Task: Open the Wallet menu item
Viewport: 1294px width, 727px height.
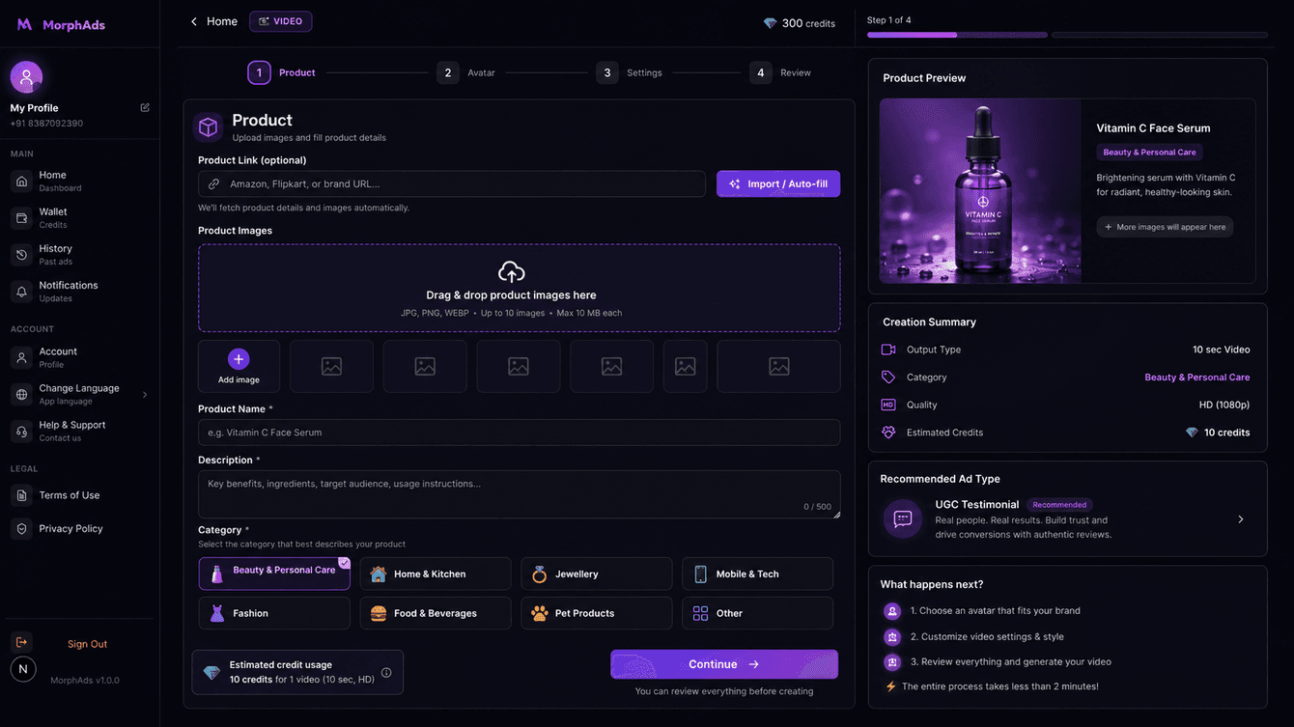Action: pos(79,217)
